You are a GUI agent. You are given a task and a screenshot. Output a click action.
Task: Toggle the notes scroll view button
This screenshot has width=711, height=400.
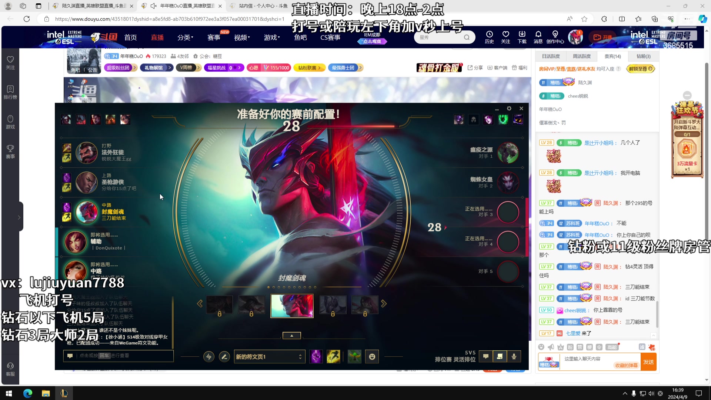(500, 356)
